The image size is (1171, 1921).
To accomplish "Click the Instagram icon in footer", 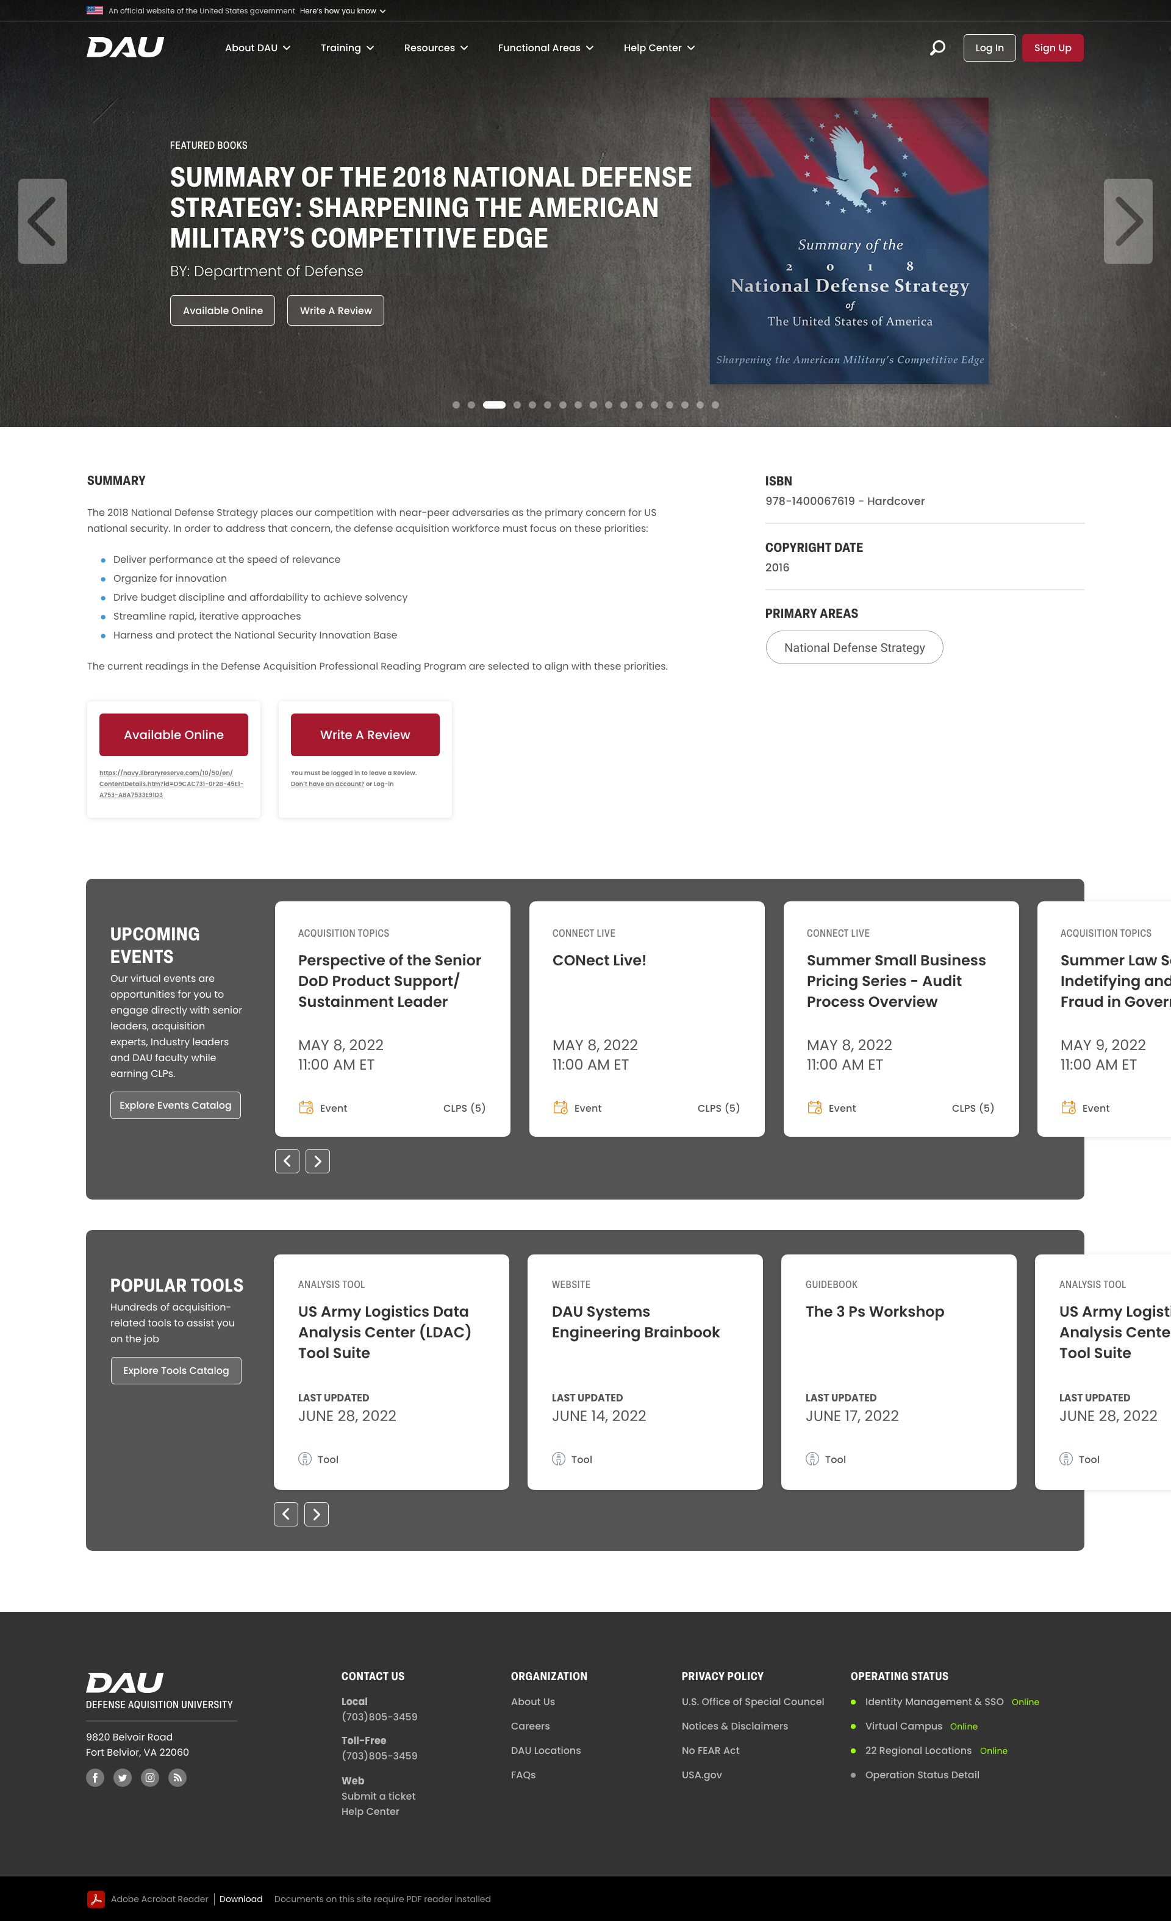I will tap(149, 1778).
